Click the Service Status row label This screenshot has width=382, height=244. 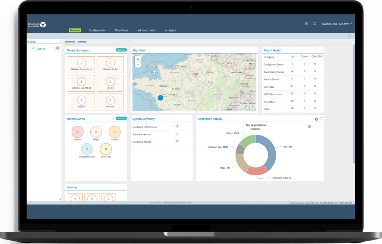click(x=271, y=79)
